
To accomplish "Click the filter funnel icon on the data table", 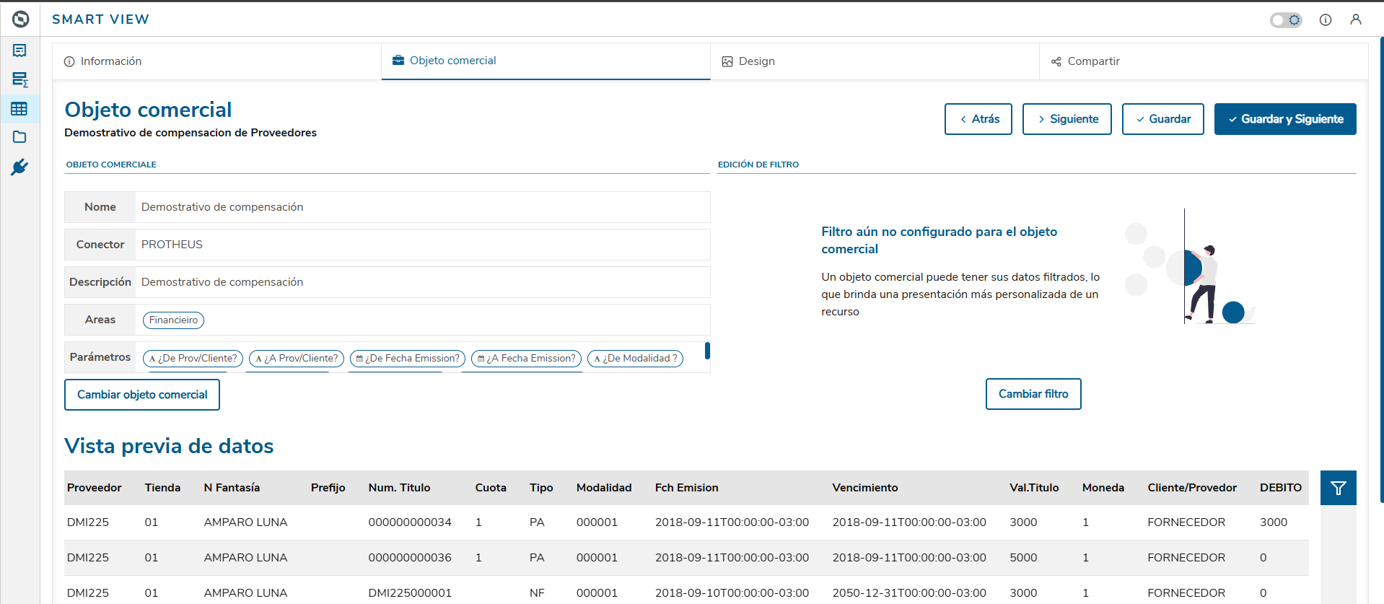I will pyautogui.click(x=1338, y=489).
